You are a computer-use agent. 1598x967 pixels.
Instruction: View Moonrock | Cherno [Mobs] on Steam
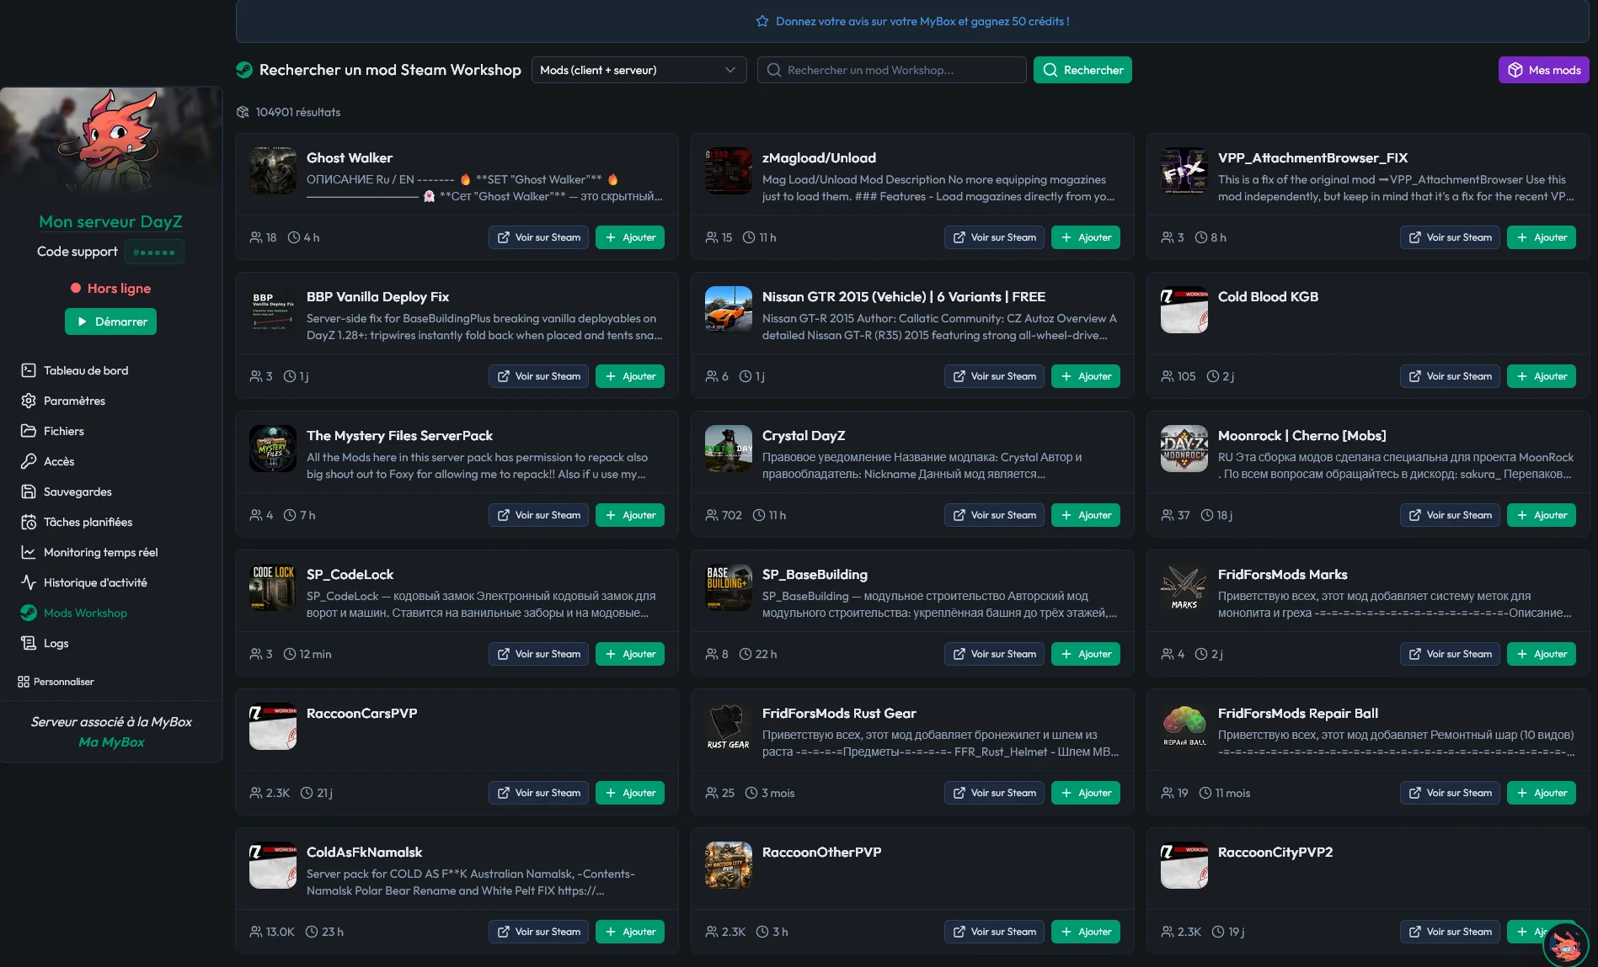coord(1450,515)
